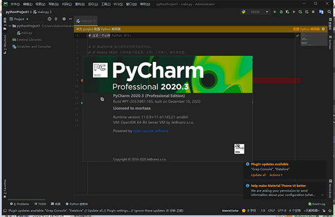Open the CRLF line separator selector
The image size is (335, 217).
click(271, 211)
